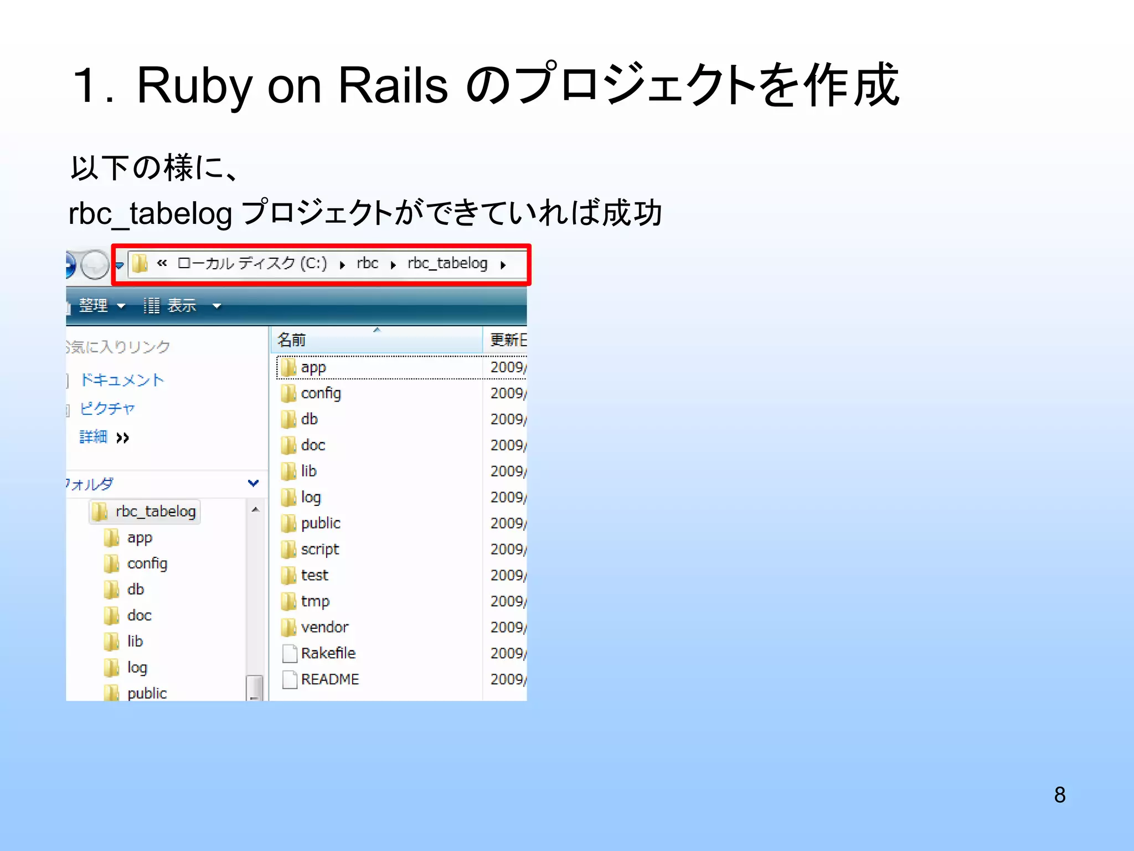
Task: Click the explorer forward navigation button
Action: click(x=95, y=264)
